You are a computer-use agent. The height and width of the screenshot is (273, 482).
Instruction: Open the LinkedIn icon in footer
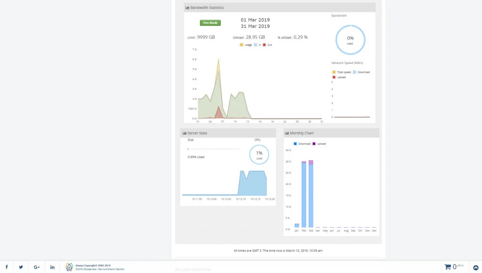coord(52,267)
